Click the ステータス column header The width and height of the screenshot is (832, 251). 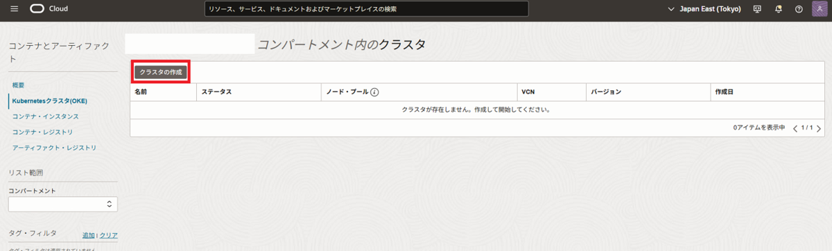216,92
